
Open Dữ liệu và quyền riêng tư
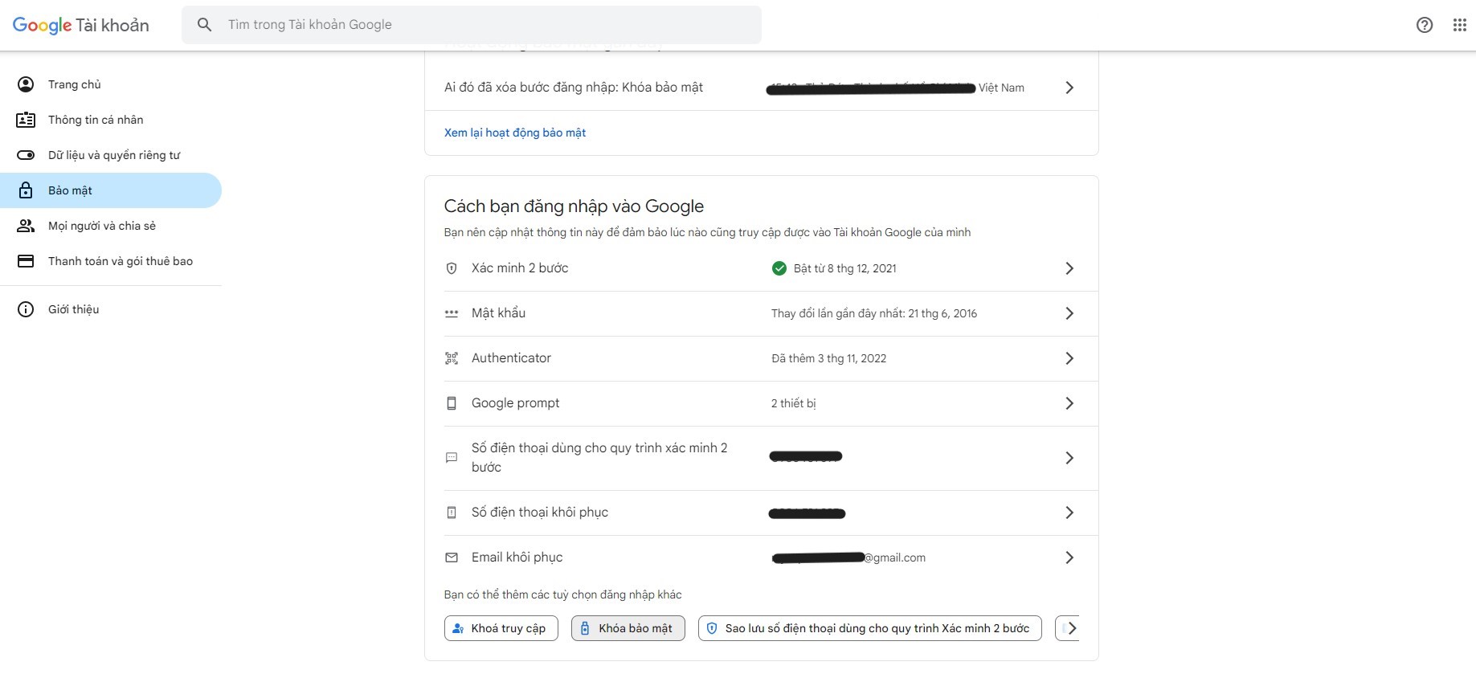click(114, 155)
